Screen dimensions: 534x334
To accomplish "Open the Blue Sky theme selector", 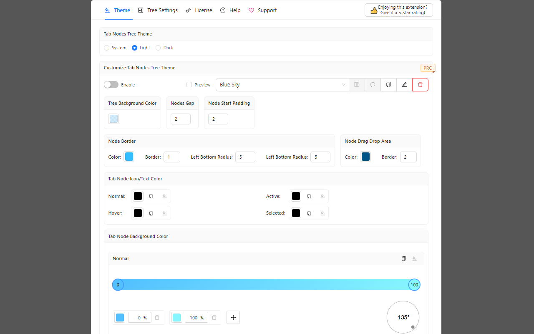I will [x=282, y=84].
